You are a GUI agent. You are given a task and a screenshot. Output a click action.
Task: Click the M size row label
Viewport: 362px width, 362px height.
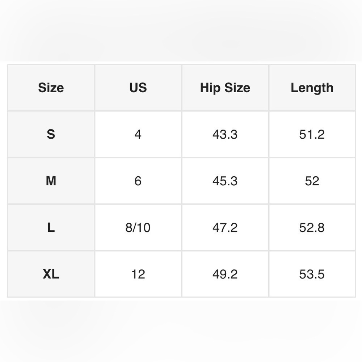(x=51, y=181)
